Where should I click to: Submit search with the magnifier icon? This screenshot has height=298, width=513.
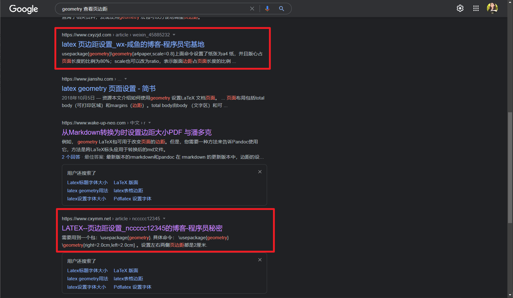click(x=281, y=9)
